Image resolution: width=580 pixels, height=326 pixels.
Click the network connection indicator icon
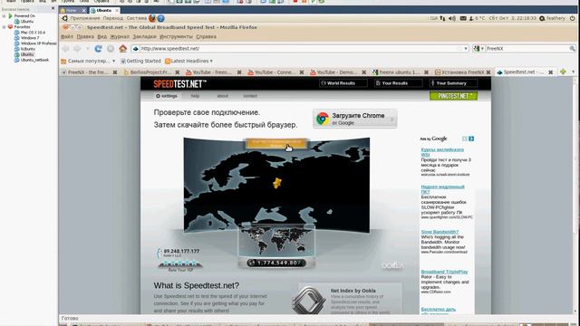click(x=442, y=18)
